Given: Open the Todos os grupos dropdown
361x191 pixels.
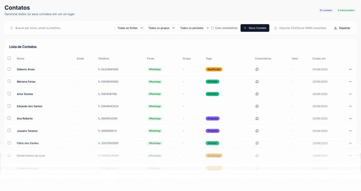Looking at the screenshot, I should pos(160,28).
